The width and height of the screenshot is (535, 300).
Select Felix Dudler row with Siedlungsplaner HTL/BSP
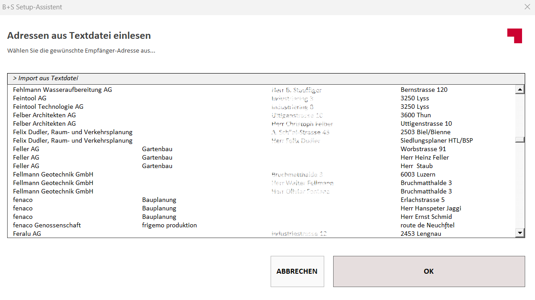261,140
